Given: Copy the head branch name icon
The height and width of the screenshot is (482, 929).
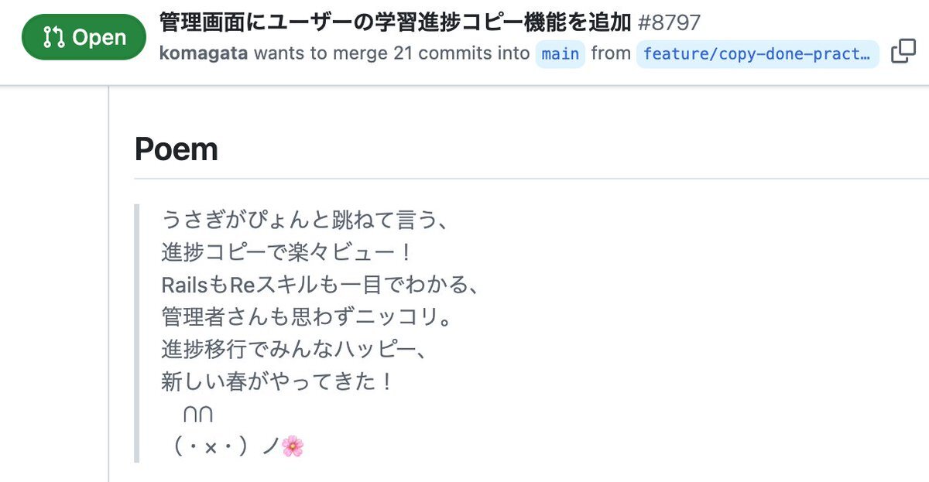Looking at the screenshot, I should pyautogui.click(x=903, y=53).
